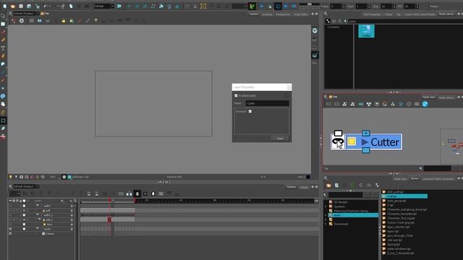Select the Text tool in the left toolbar
463x260 pixels.
pos(3,48)
